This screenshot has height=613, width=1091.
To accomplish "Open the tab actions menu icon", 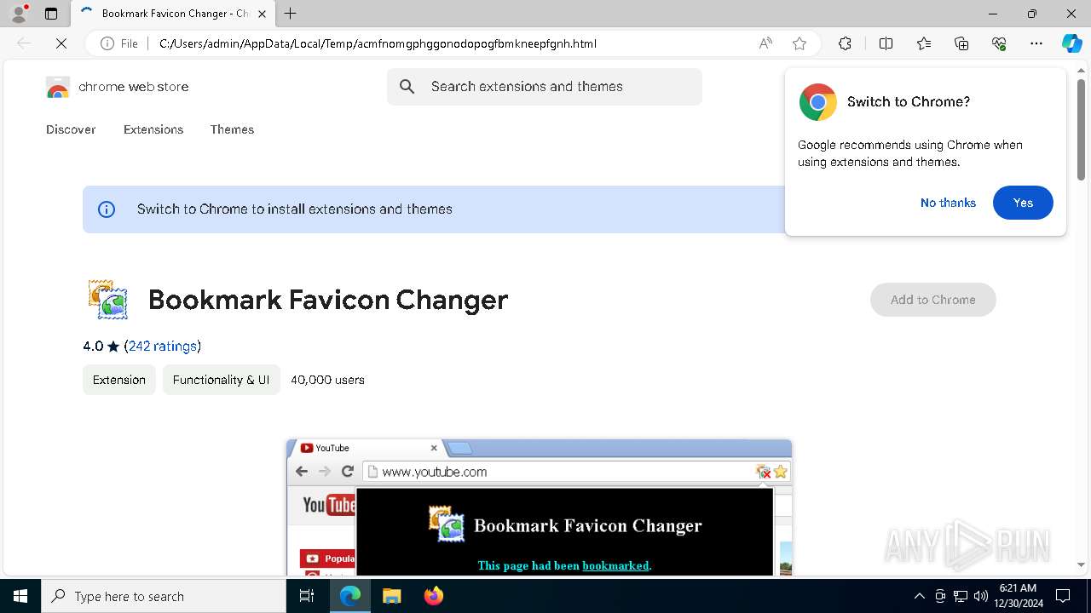I will click(51, 14).
